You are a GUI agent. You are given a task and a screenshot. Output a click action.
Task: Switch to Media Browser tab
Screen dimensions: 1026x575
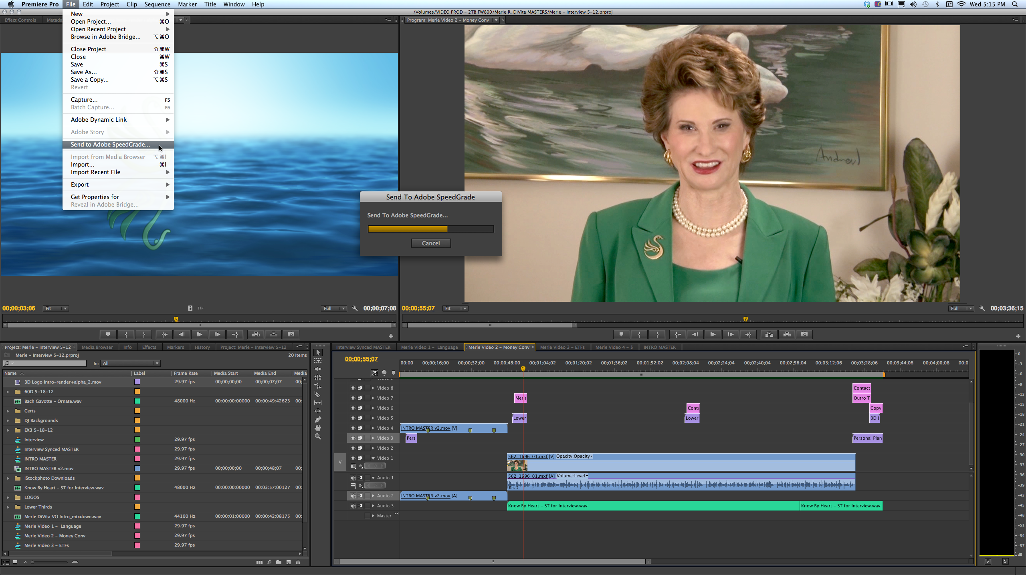coord(97,347)
